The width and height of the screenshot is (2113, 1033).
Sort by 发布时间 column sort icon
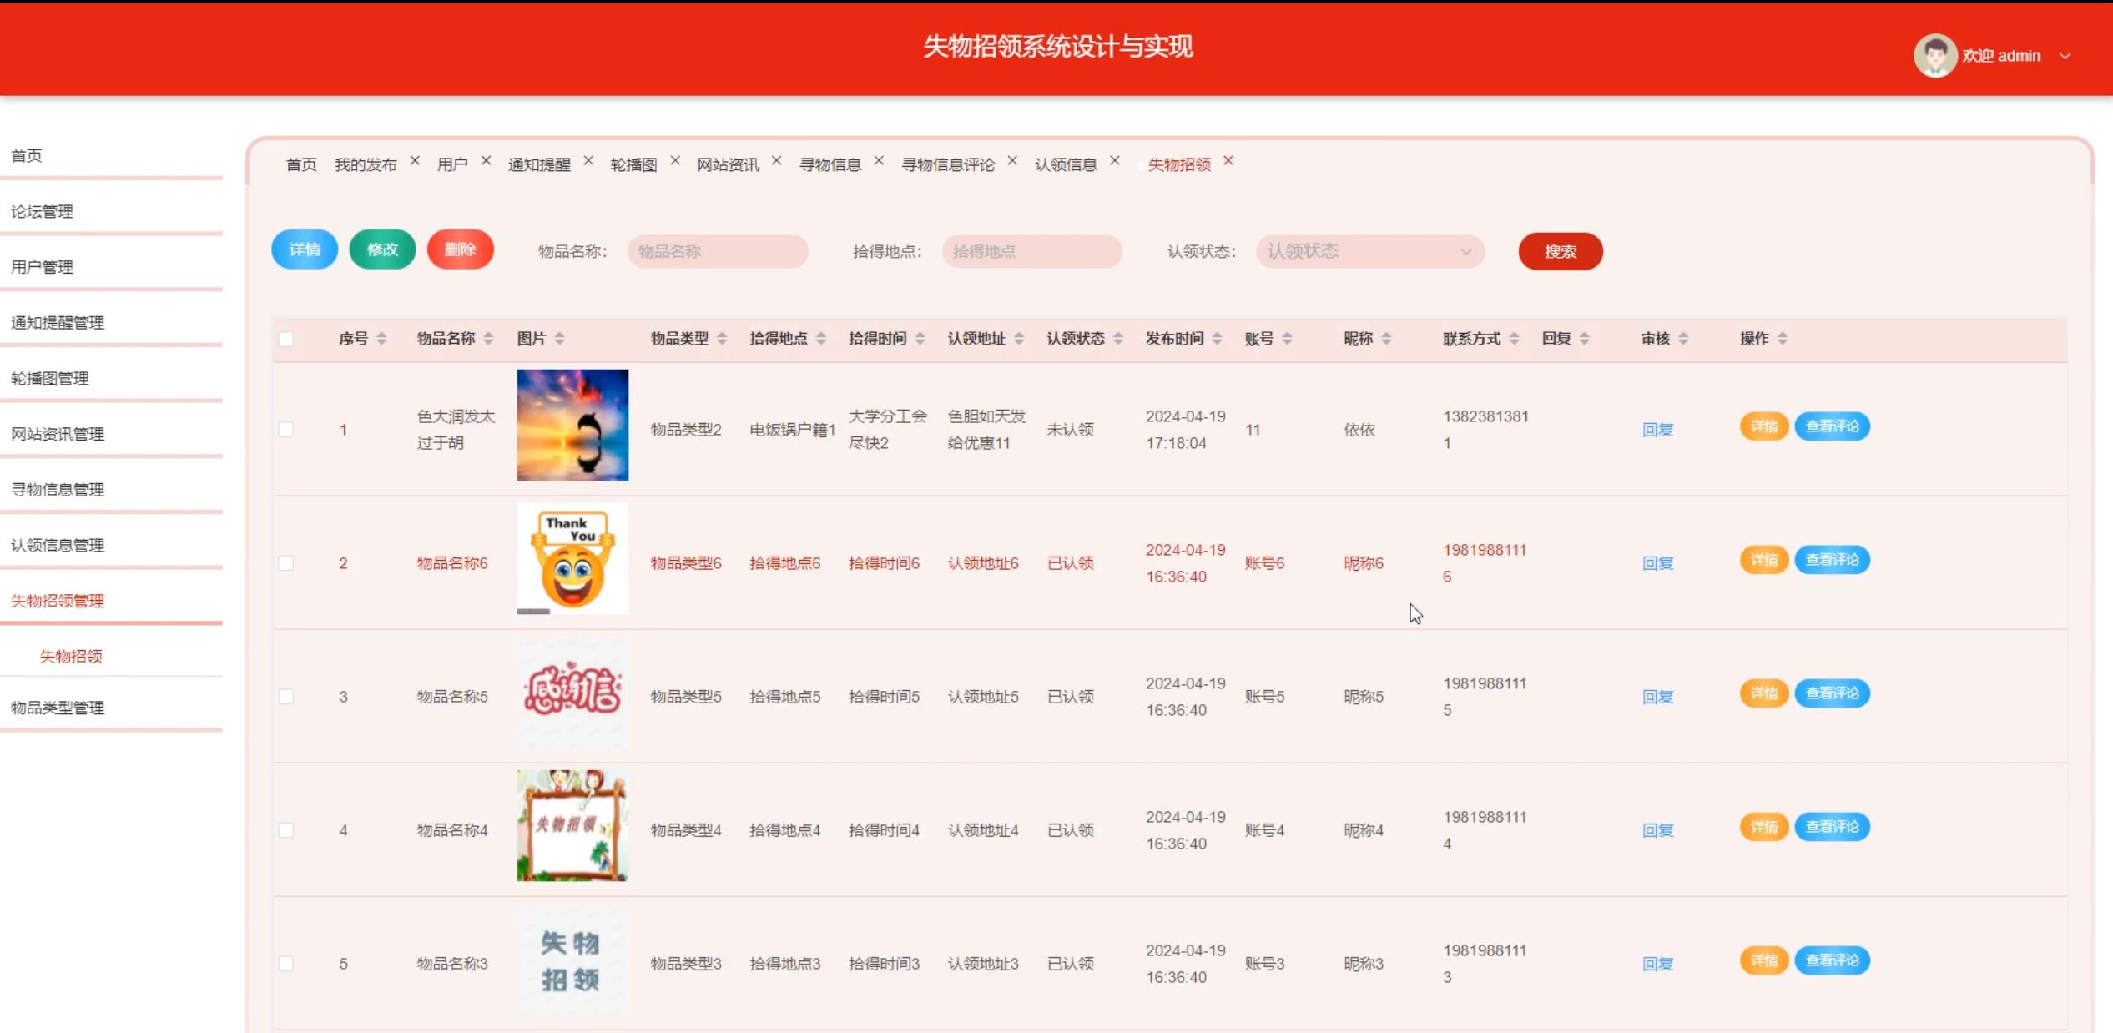click(x=1217, y=338)
